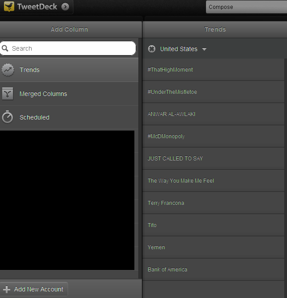287x298 pixels.
Task: Click the Trends column header
Action: click(x=215, y=29)
